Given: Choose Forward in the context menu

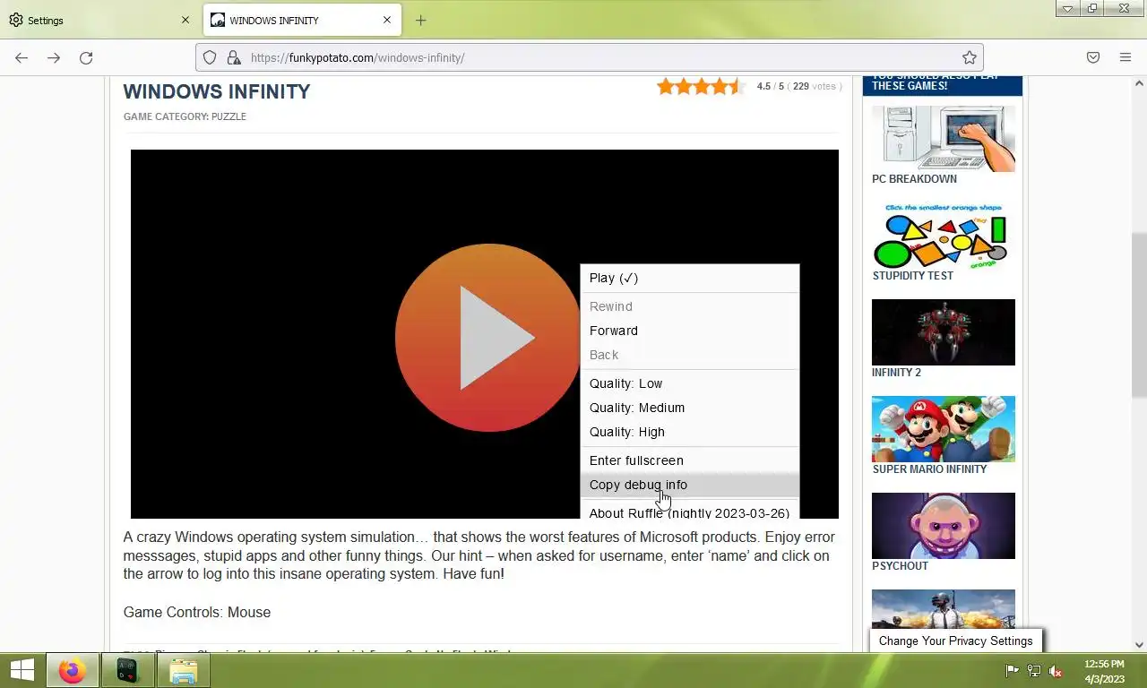Looking at the screenshot, I should click(x=690, y=331).
